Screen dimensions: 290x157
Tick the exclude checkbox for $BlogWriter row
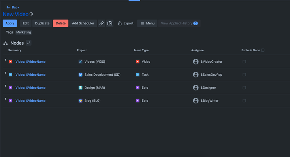(x=244, y=101)
